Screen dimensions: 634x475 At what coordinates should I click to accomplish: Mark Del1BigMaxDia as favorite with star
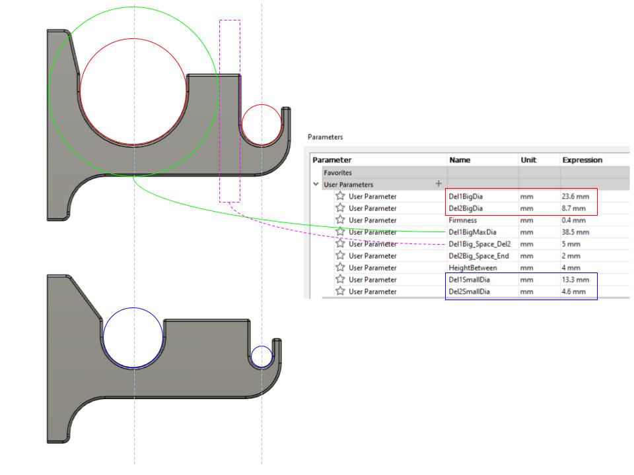340,232
